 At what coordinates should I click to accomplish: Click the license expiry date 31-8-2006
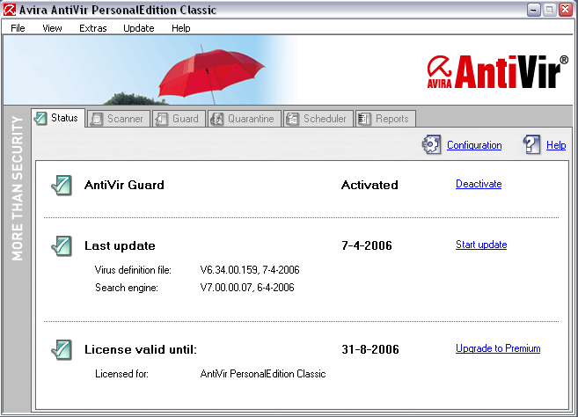point(370,349)
